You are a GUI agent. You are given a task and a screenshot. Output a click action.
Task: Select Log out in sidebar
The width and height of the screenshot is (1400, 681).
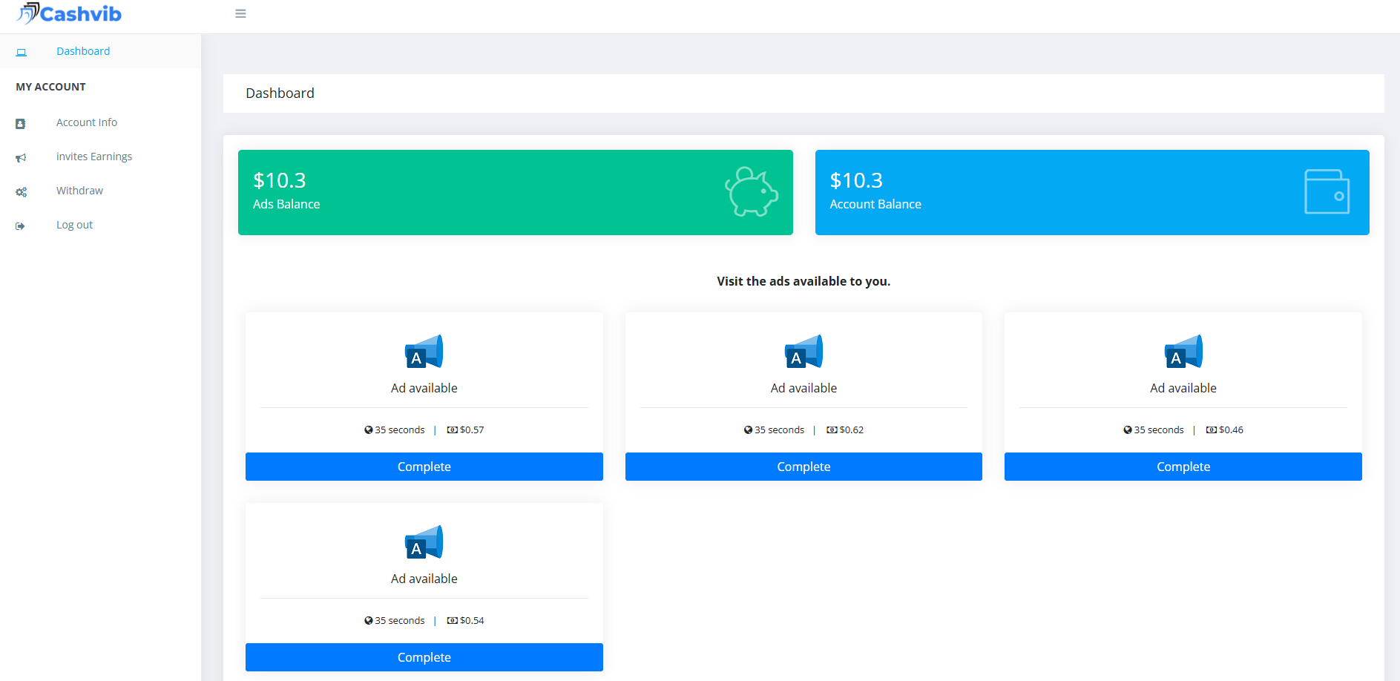pos(74,225)
